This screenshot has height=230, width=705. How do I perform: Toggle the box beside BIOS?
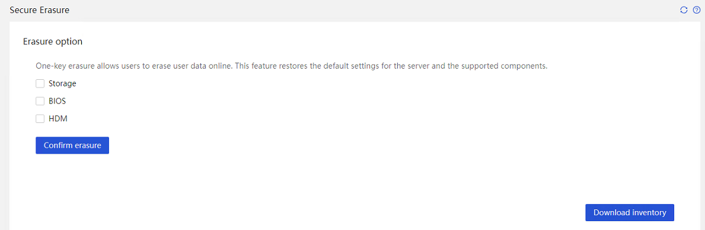(x=40, y=101)
